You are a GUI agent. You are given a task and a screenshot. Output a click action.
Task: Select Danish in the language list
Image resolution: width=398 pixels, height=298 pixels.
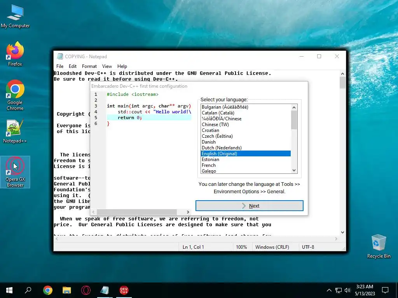pyautogui.click(x=246, y=142)
